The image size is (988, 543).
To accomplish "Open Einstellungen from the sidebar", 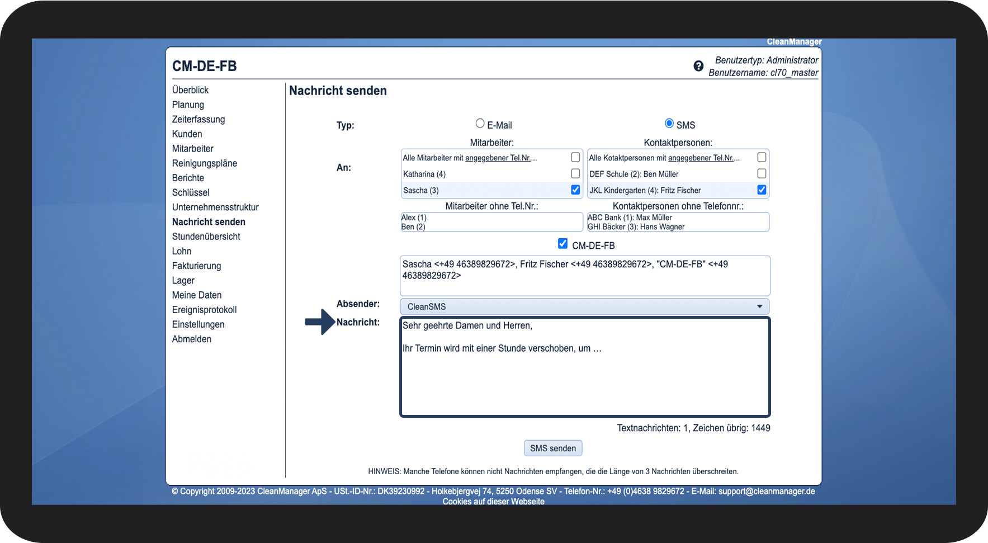I will click(198, 324).
